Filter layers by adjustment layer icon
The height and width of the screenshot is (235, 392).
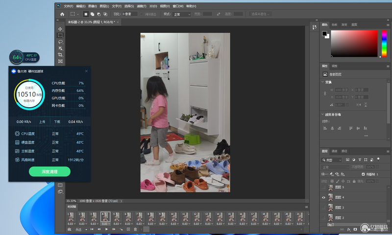[353, 160]
